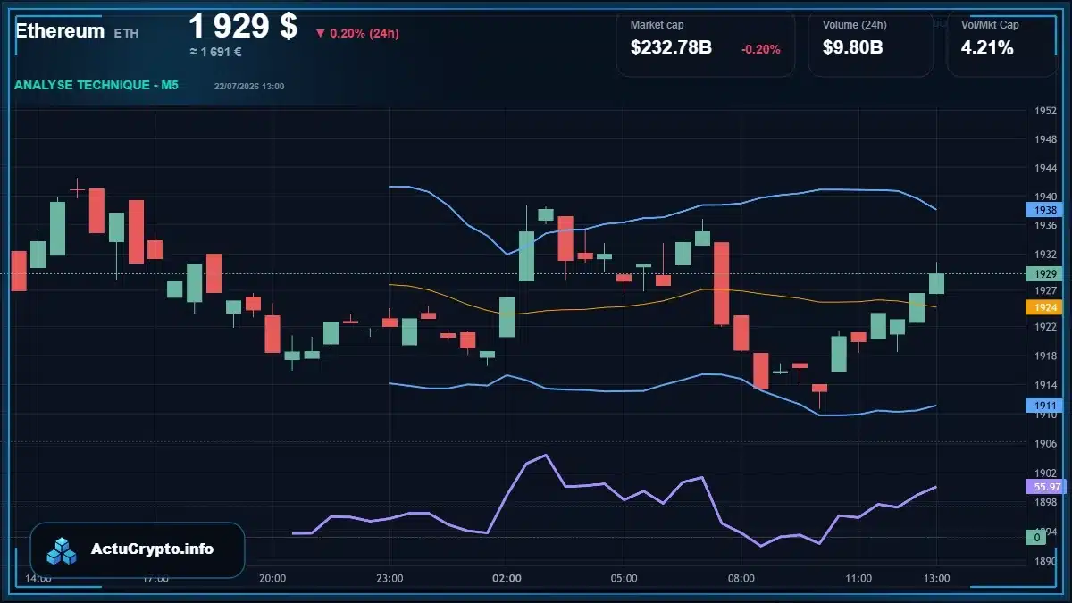Select the ETH ticker label
The image size is (1072, 603).
(x=126, y=33)
